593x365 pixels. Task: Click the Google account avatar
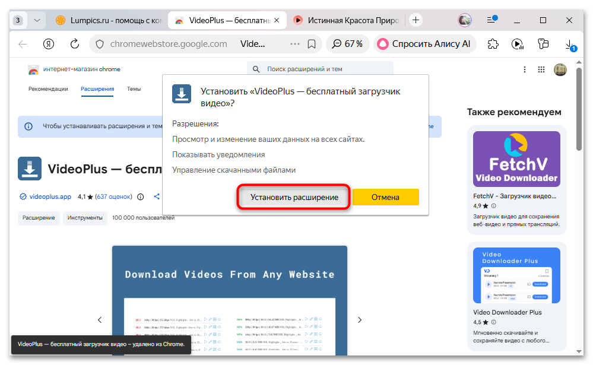tap(560, 69)
